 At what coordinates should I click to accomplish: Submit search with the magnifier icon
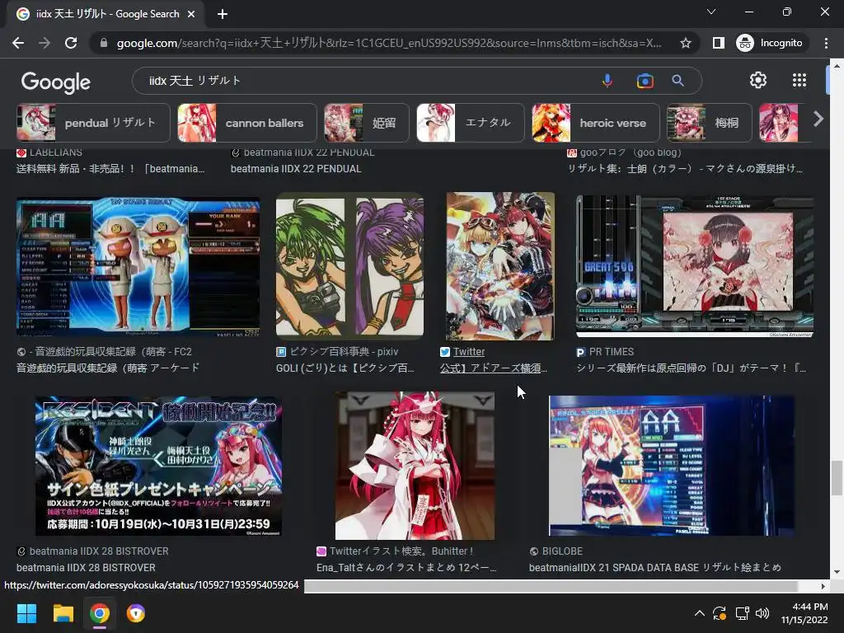tap(678, 81)
